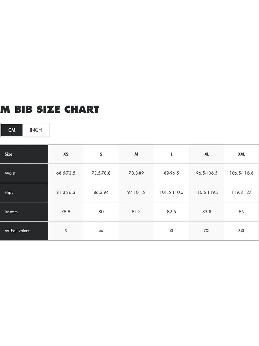Click the 3XL W Equivalent cell

tap(241, 231)
